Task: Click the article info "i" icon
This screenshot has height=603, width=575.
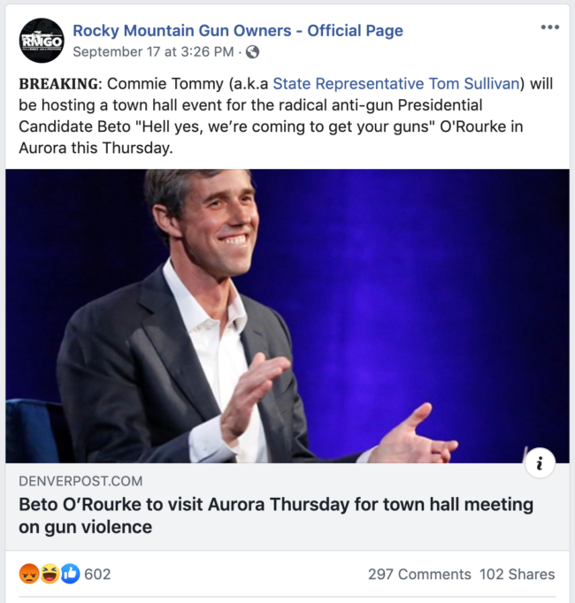Action: 540,463
